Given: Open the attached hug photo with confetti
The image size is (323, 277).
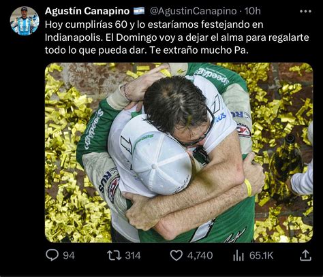Looking at the screenshot, I should tap(179, 152).
